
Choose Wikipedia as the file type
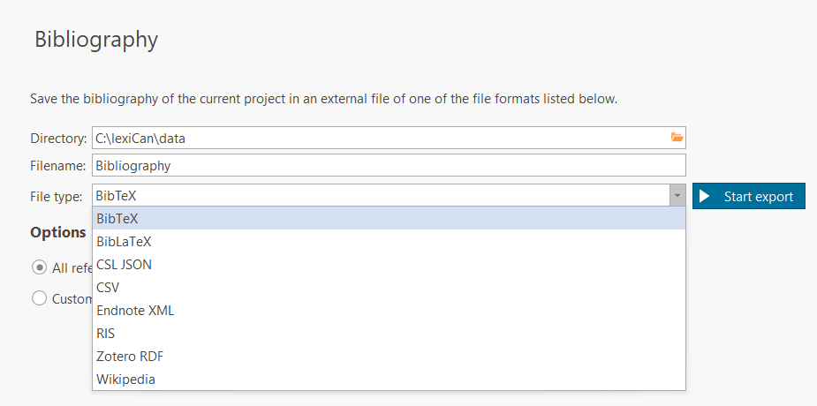pyautogui.click(x=125, y=379)
